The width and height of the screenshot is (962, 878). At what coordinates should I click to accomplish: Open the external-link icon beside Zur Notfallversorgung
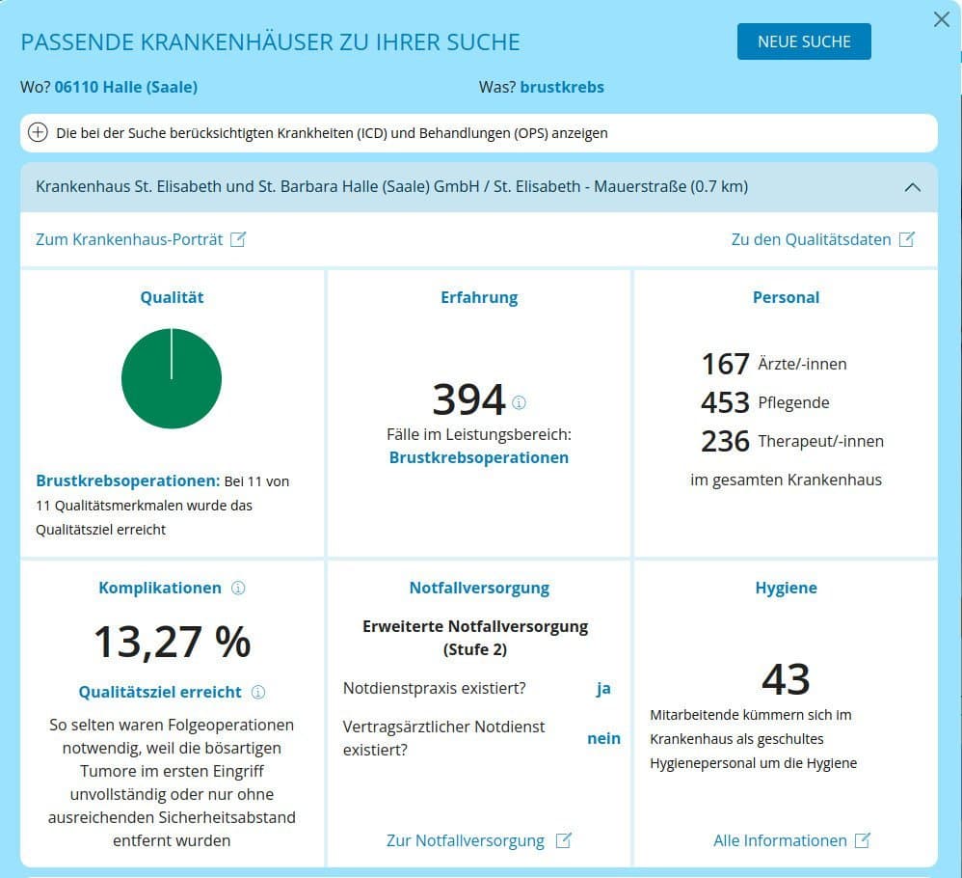click(564, 840)
